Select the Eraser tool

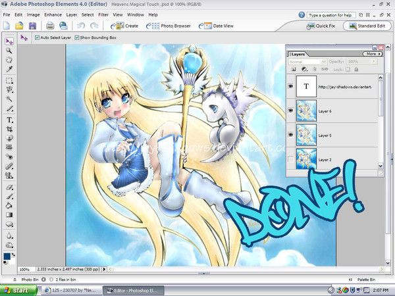point(9,187)
